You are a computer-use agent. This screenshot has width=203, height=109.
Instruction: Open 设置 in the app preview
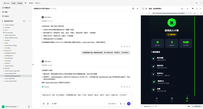(172, 90)
